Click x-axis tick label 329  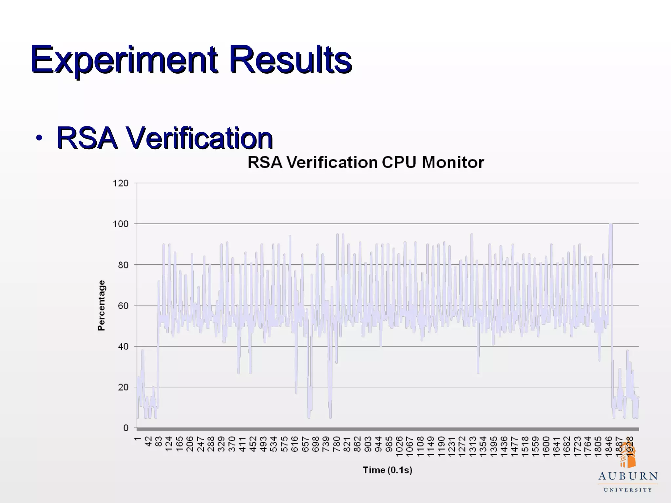[221, 444]
